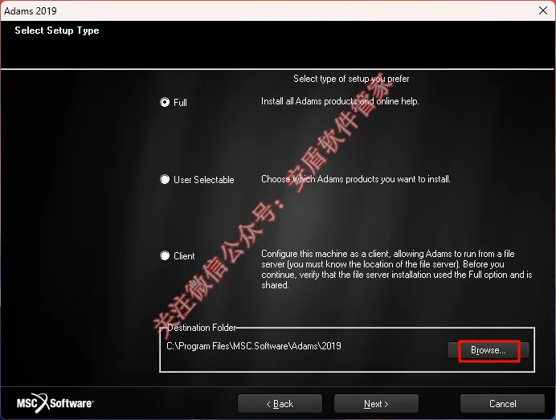Click the 'Select type of setup you prefer' text
Screen dimensions: 556x420
(x=351, y=79)
